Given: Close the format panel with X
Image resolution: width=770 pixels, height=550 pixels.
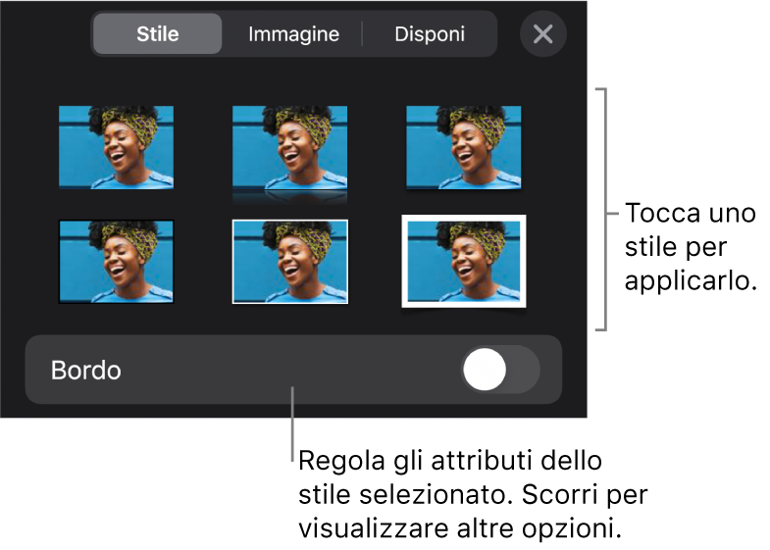Looking at the screenshot, I should click(543, 34).
